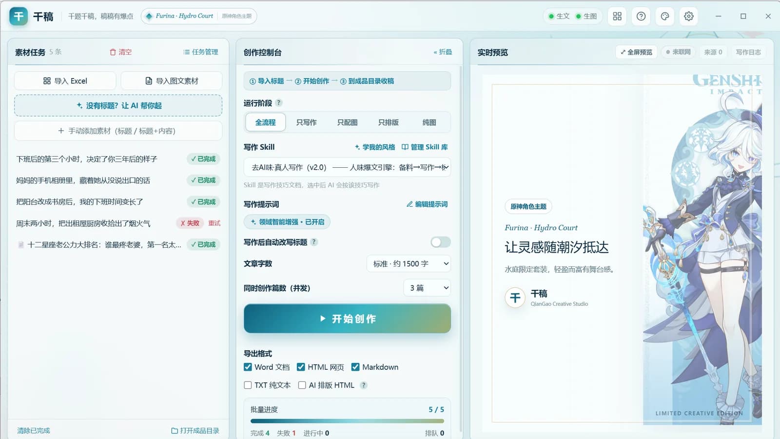Open the settings gear icon
This screenshot has height=439, width=780.
(689, 16)
